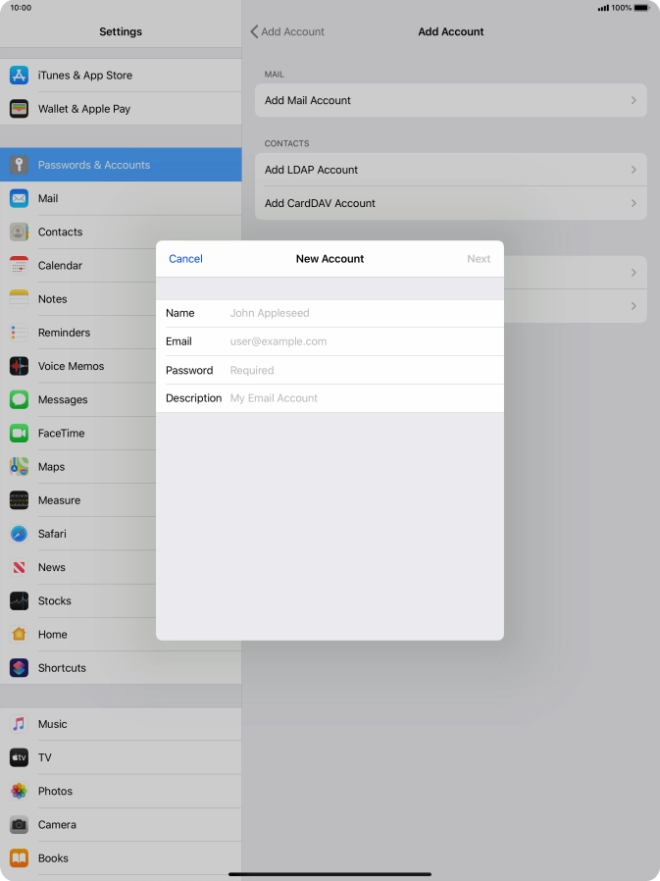The image size is (660, 881).
Task: Tap the Music icon in Settings
Action: click(19, 724)
